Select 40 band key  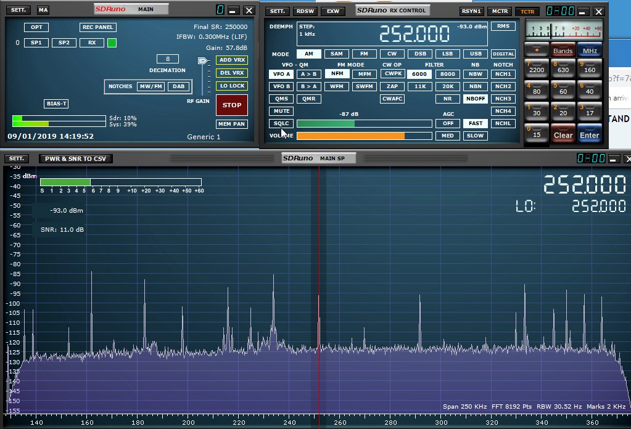pyautogui.click(x=590, y=91)
